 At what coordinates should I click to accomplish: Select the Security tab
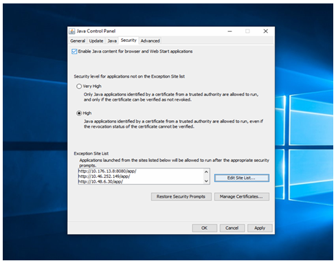point(128,41)
